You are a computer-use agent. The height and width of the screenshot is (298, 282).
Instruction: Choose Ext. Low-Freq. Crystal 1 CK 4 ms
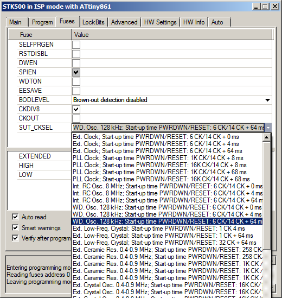tap(167, 229)
